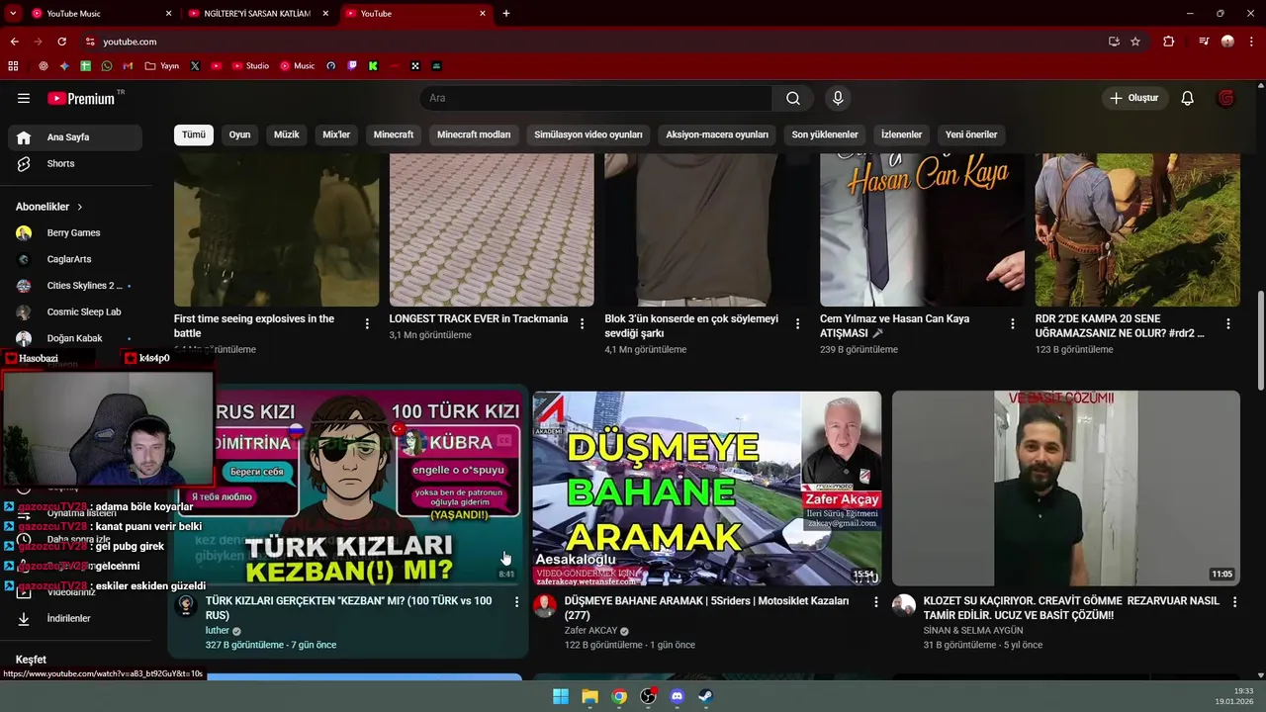Select the Mix'ler filter chip
The image size is (1266, 712).
(x=336, y=134)
